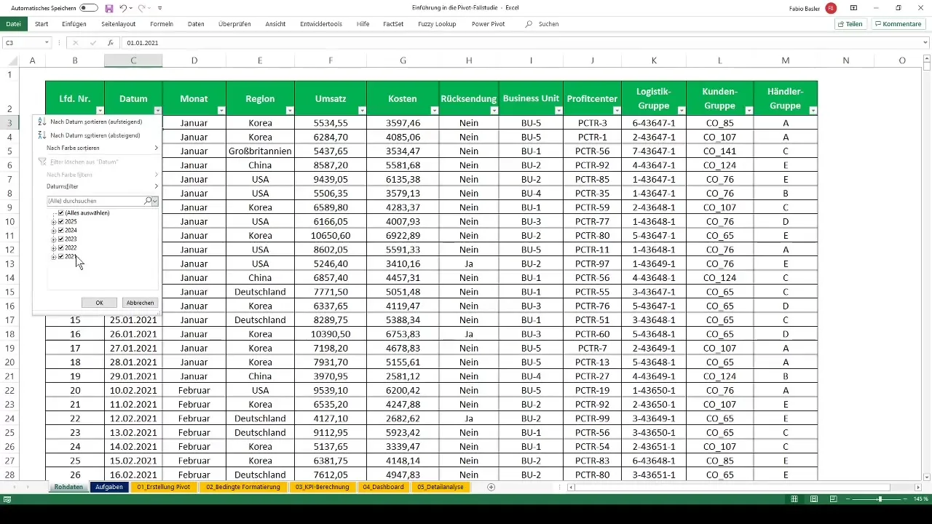Open the Datum column filter arrow
The width and height of the screenshot is (932, 524).
(x=157, y=111)
